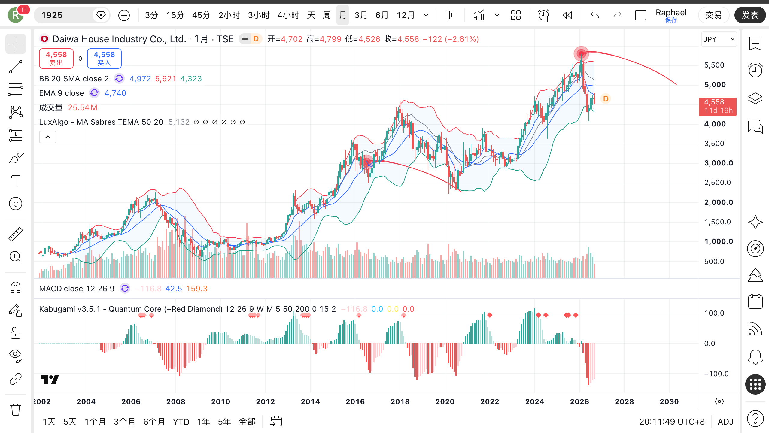Select the crosshair cursor tool

[x=16, y=44]
